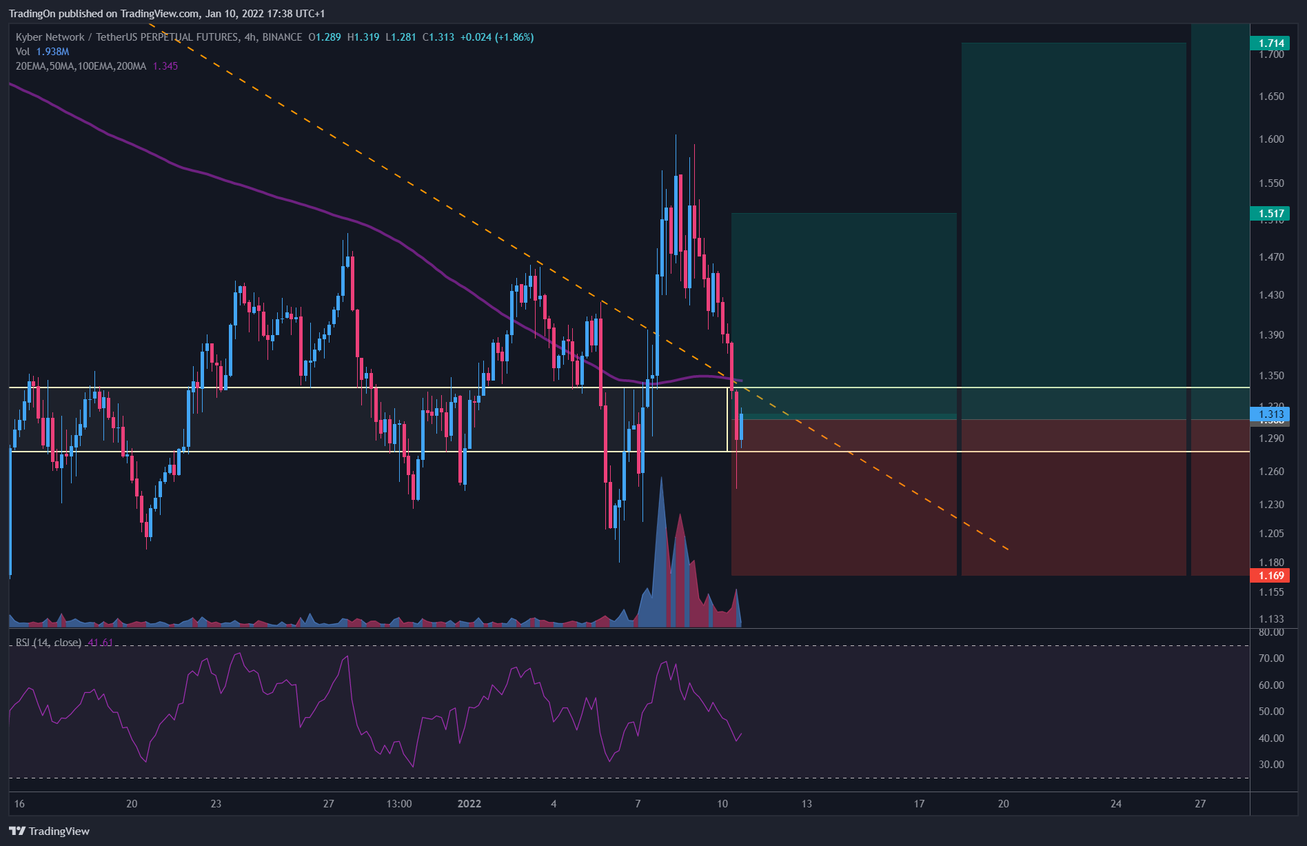Click the 30.00 RSI axis label

point(1271,764)
